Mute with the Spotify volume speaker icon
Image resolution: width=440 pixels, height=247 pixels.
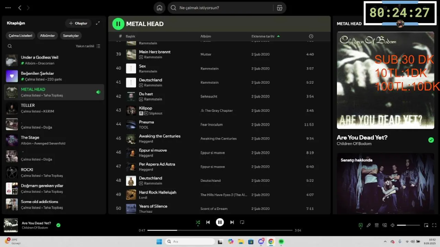(393, 225)
